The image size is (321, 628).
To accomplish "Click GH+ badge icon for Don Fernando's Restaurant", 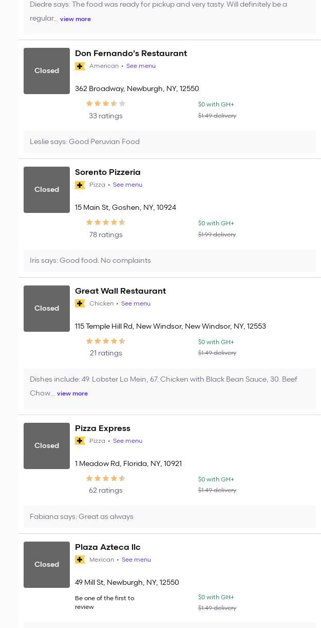I will [x=80, y=66].
